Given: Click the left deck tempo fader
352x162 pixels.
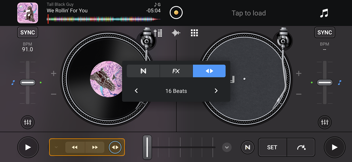Looking at the screenshot, I should (28, 82).
